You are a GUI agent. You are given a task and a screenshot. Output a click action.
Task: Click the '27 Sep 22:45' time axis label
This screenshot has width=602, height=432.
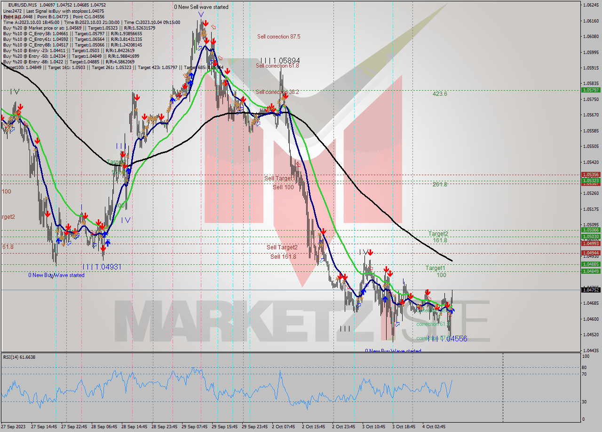(74, 427)
